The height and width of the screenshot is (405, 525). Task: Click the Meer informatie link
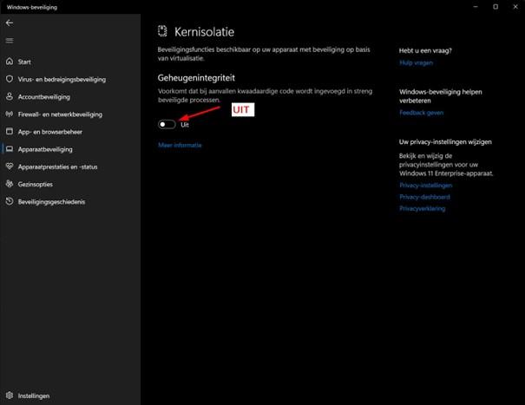pos(180,145)
